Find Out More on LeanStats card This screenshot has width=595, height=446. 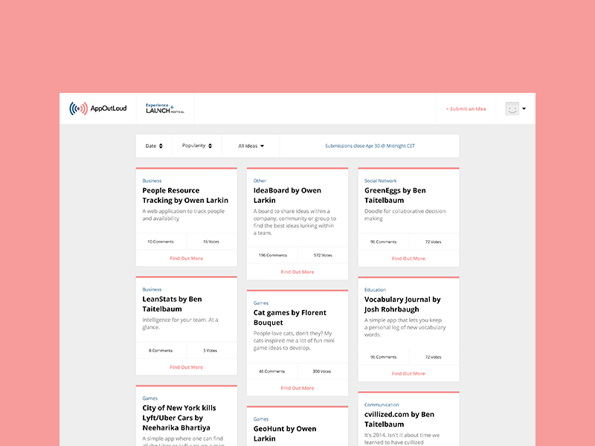pyautogui.click(x=187, y=367)
